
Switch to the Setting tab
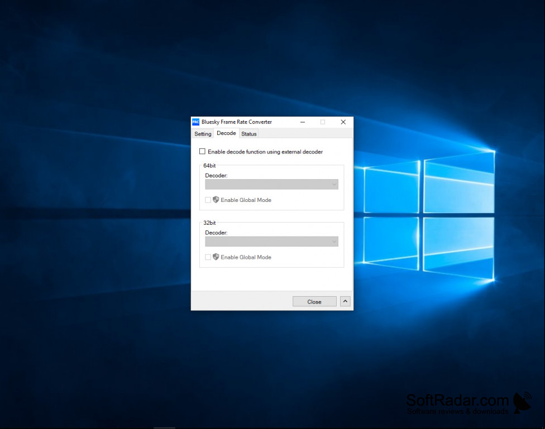(203, 134)
